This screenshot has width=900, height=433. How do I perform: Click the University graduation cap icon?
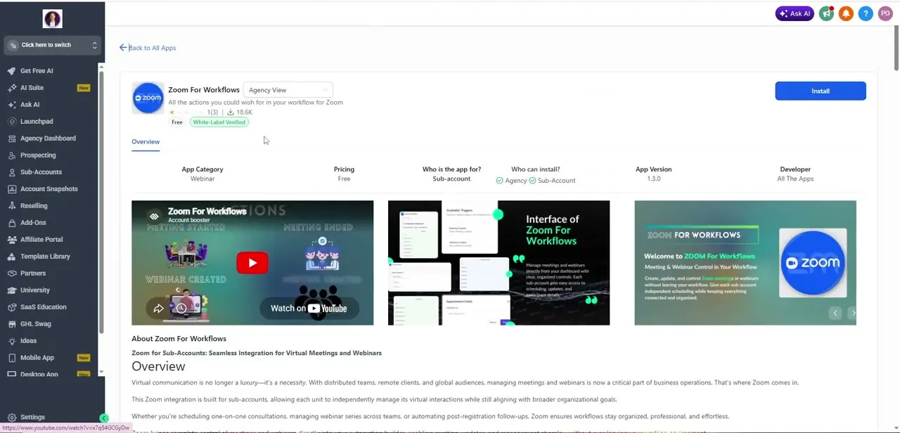tap(12, 290)
